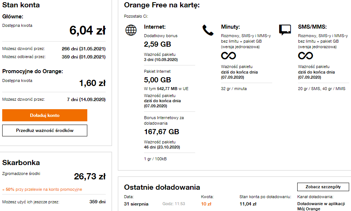This screenshot has width=351, height=211.
Task: Select the 2,59 GB Dodatkowy bonus value
Action: (x=157, y=44)
